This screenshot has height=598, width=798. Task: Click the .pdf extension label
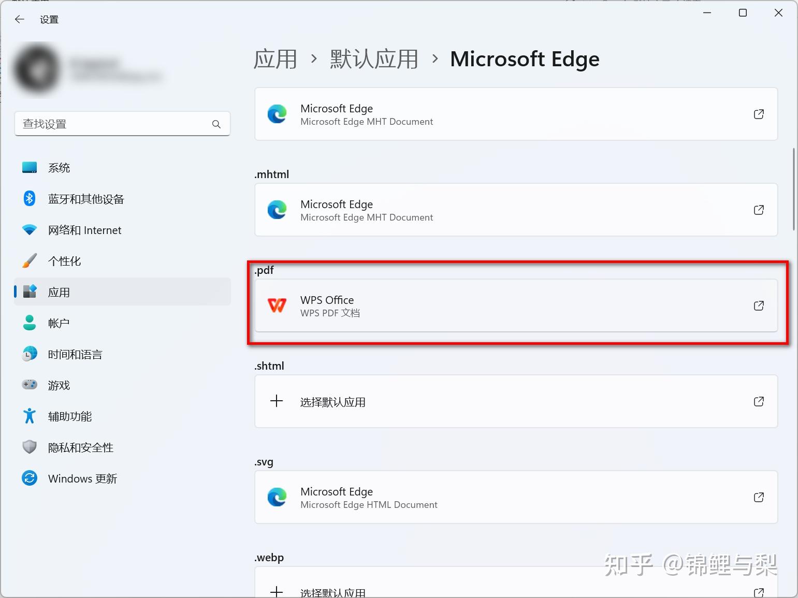[264, 270]
